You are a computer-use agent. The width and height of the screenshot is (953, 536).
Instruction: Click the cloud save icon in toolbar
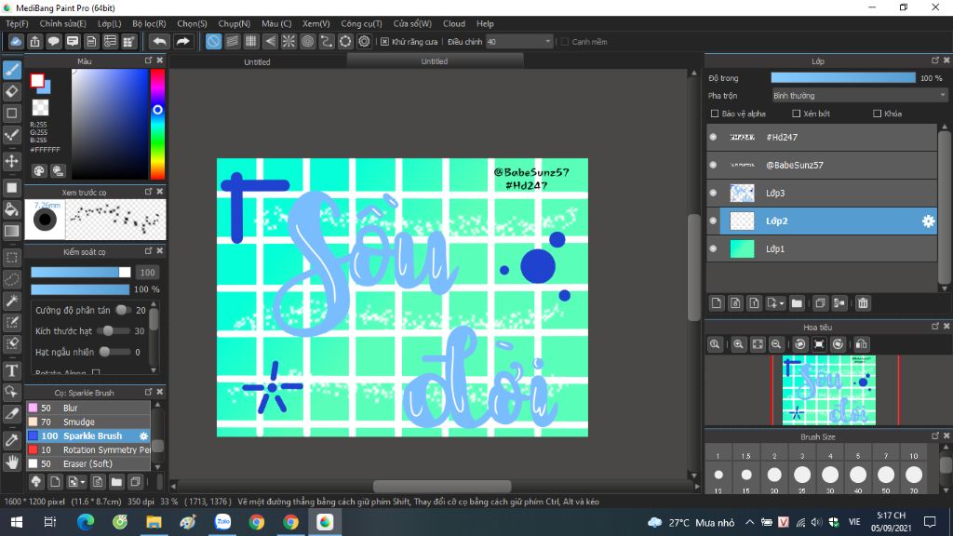click(x=16, y=41)
